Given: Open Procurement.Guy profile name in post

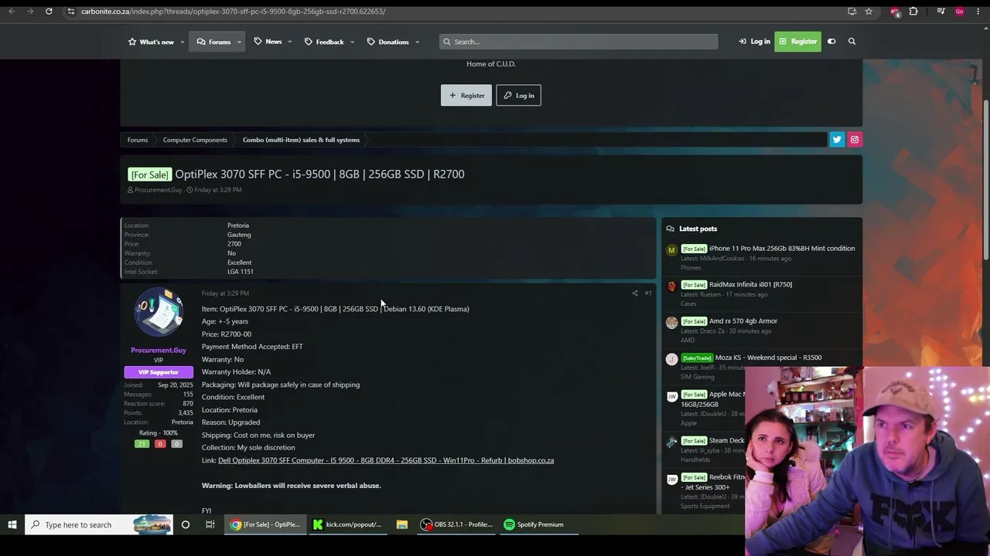Looking at the screenshot, I should 159,351.
